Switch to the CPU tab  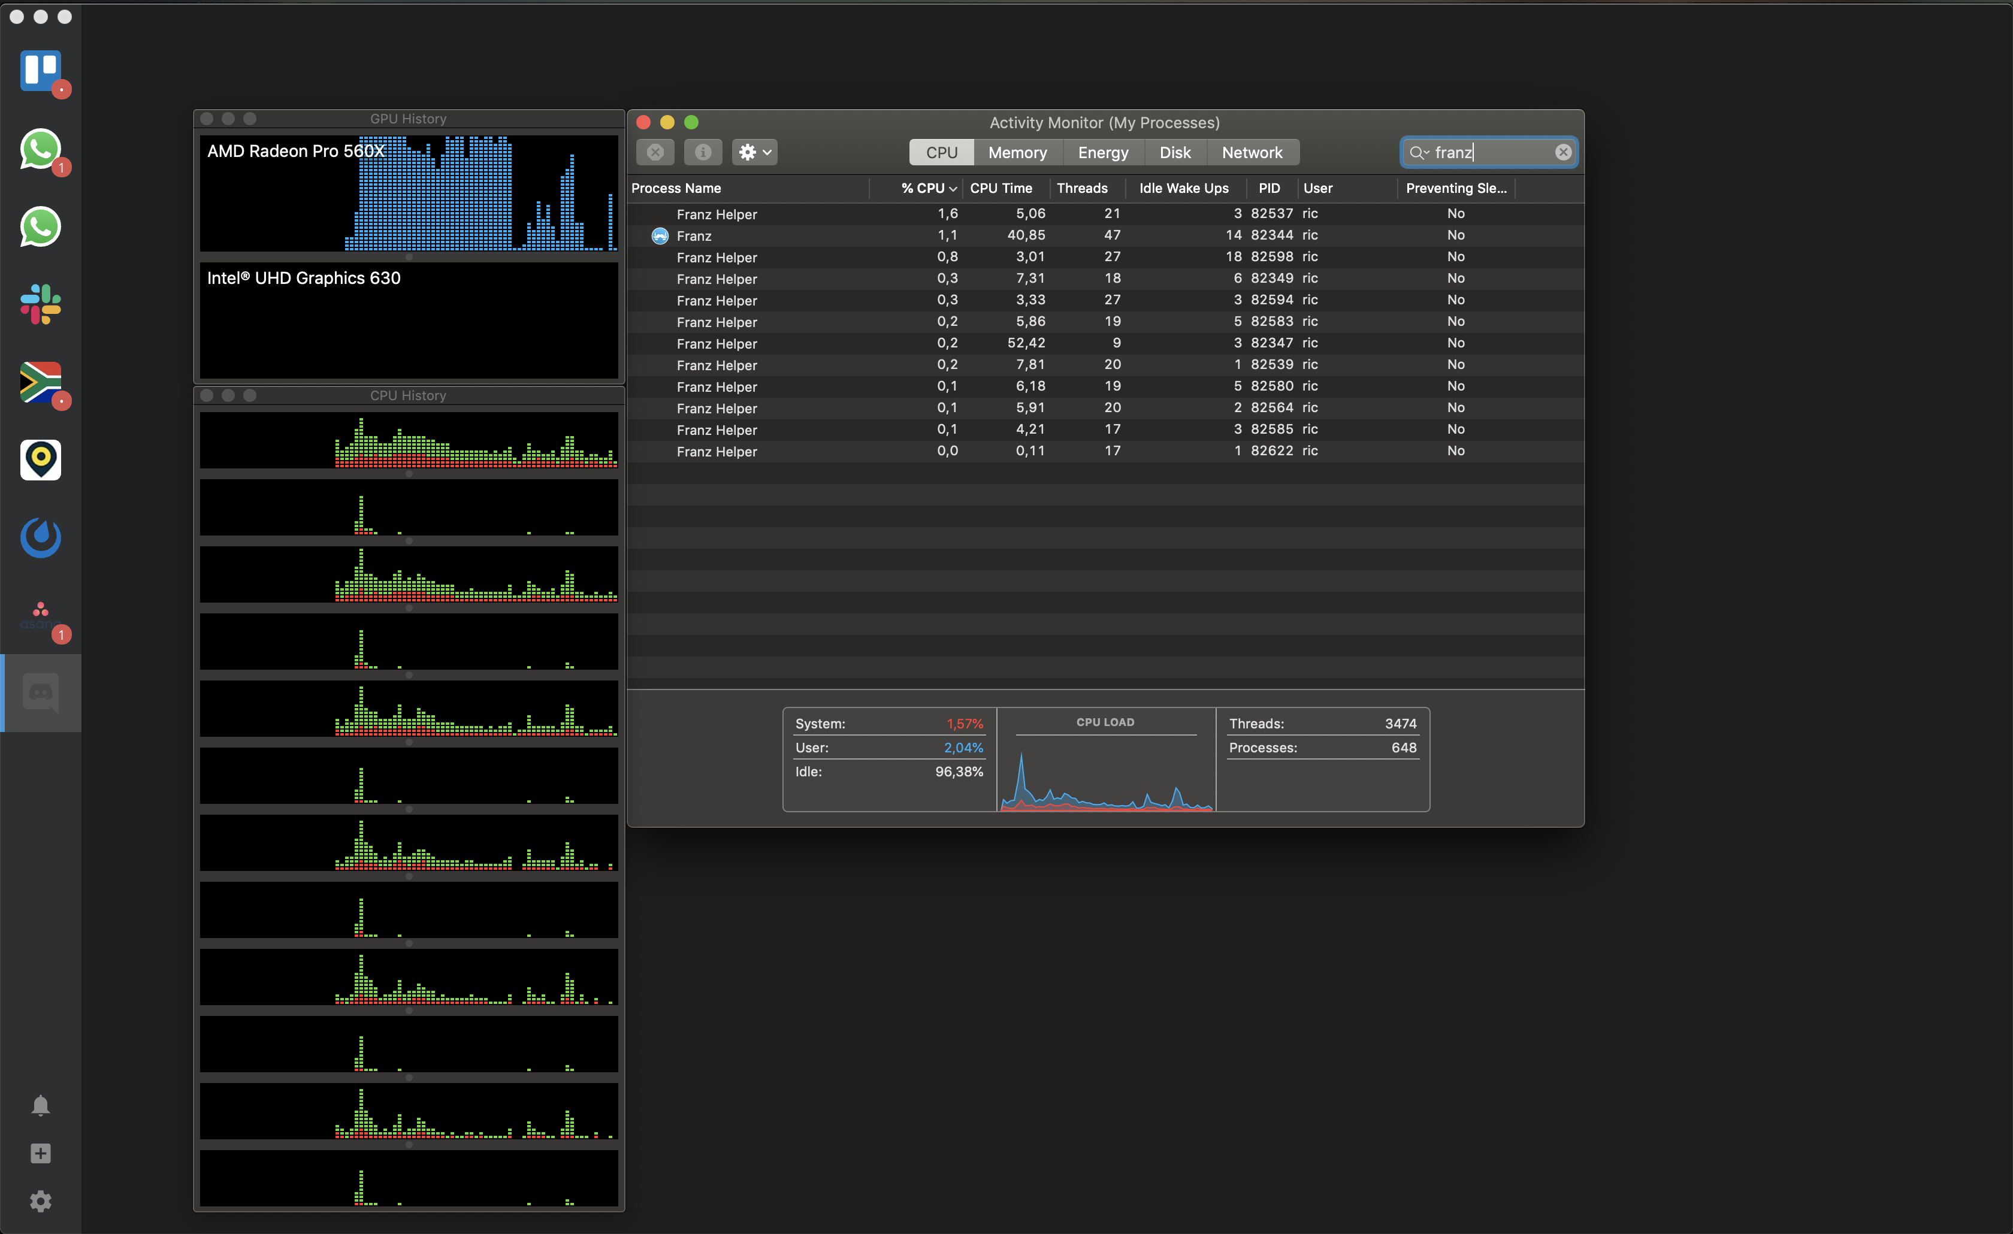tap(941, 153)
